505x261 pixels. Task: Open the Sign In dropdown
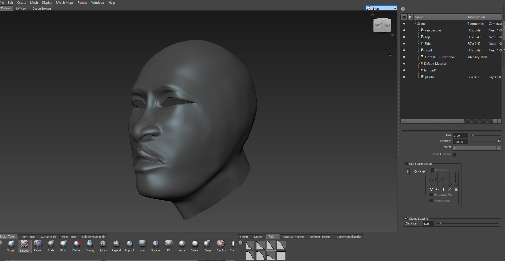[395, 8]
